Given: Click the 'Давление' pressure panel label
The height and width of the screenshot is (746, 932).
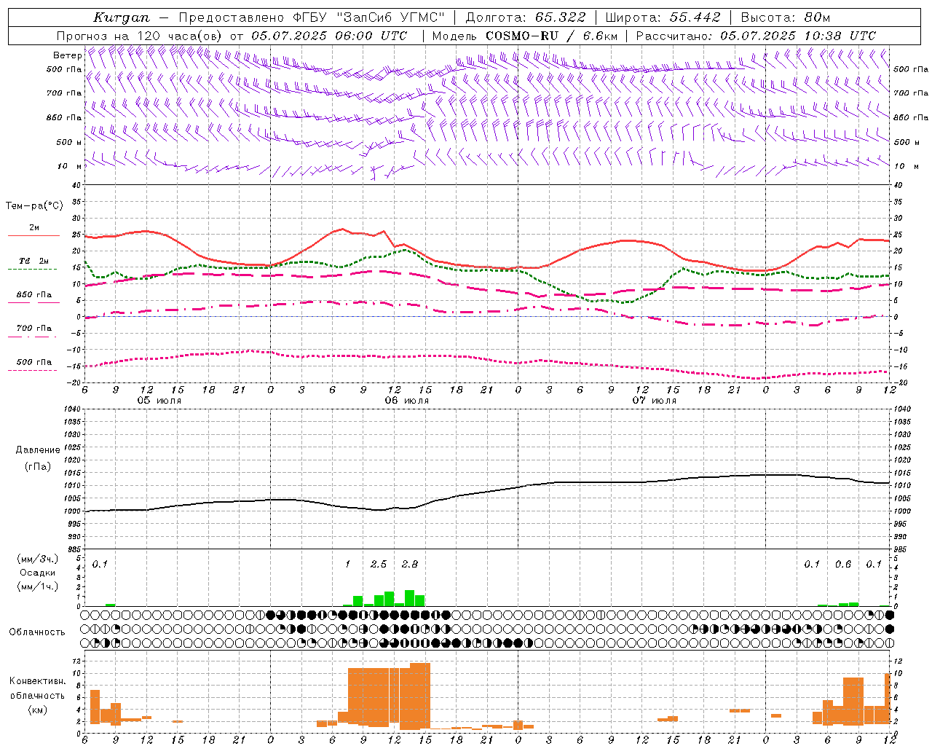Looking at the screenshot, I should [x=38, y=450].
